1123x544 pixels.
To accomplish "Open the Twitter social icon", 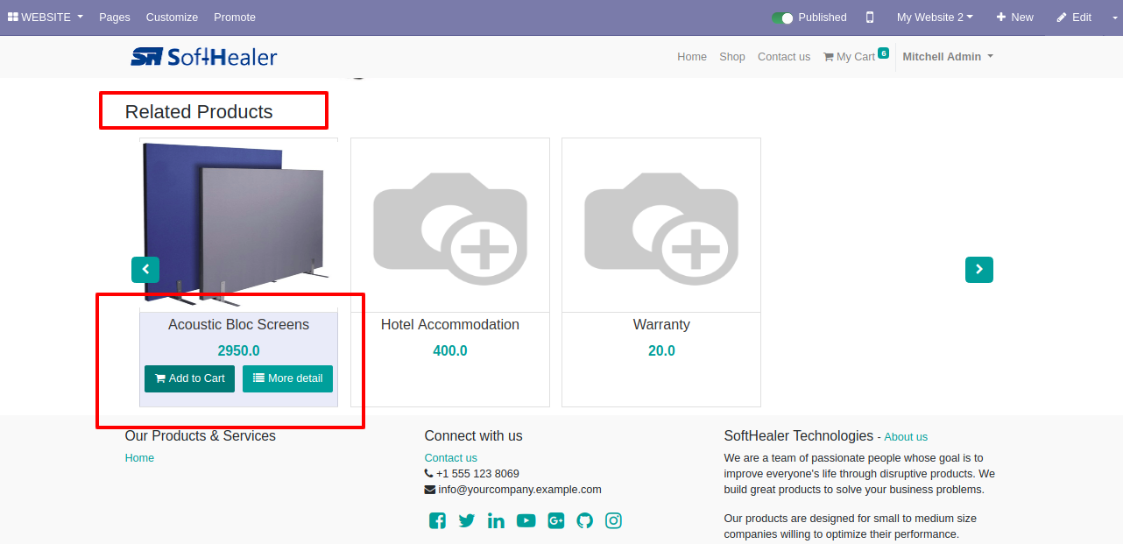I will 467,521.
